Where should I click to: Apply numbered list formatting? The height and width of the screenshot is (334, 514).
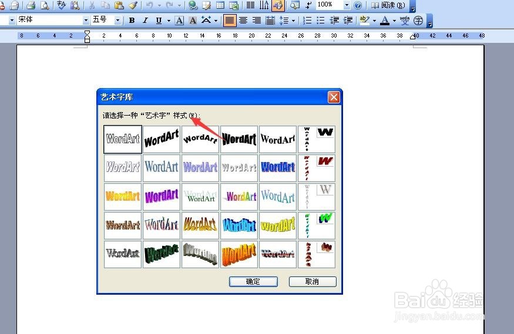tap(307, 21)
